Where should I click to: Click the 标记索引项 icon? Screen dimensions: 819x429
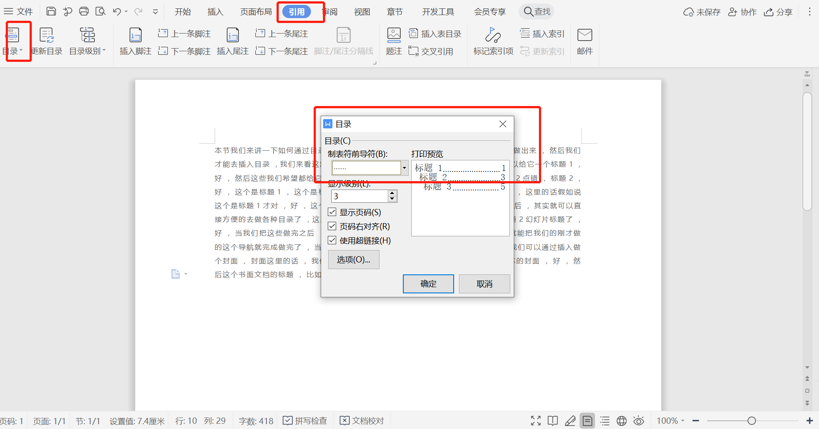pos(493,41)
